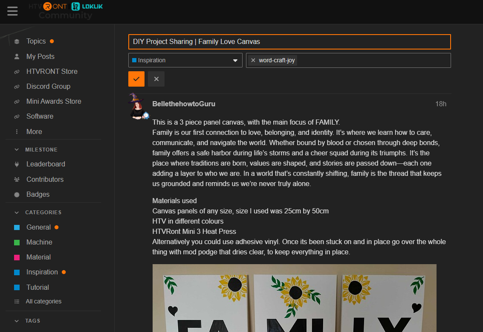Open the hamburger menu
This screenshot has height=332, width=483.
pyautogui.click(x=12, y=11)
